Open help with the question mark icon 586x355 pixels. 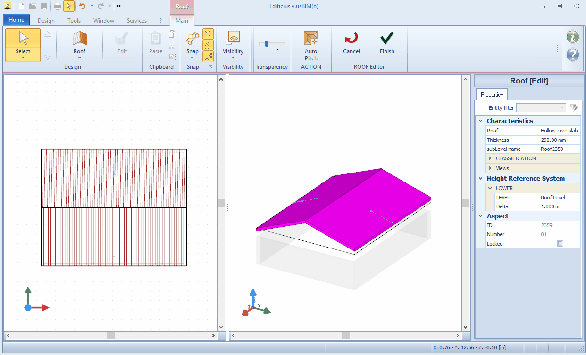(x=572, y=55)
